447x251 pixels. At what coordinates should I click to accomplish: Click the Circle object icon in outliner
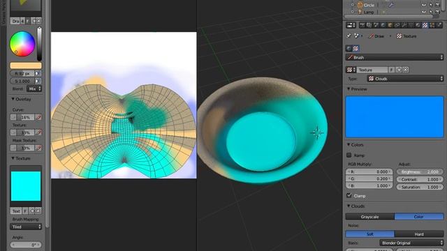(360, 5)
